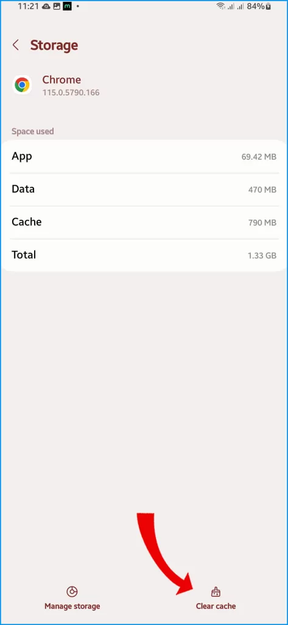Tap the 11:21 clock in the status bar
288x625 pixels.
(x=27, y=6)
